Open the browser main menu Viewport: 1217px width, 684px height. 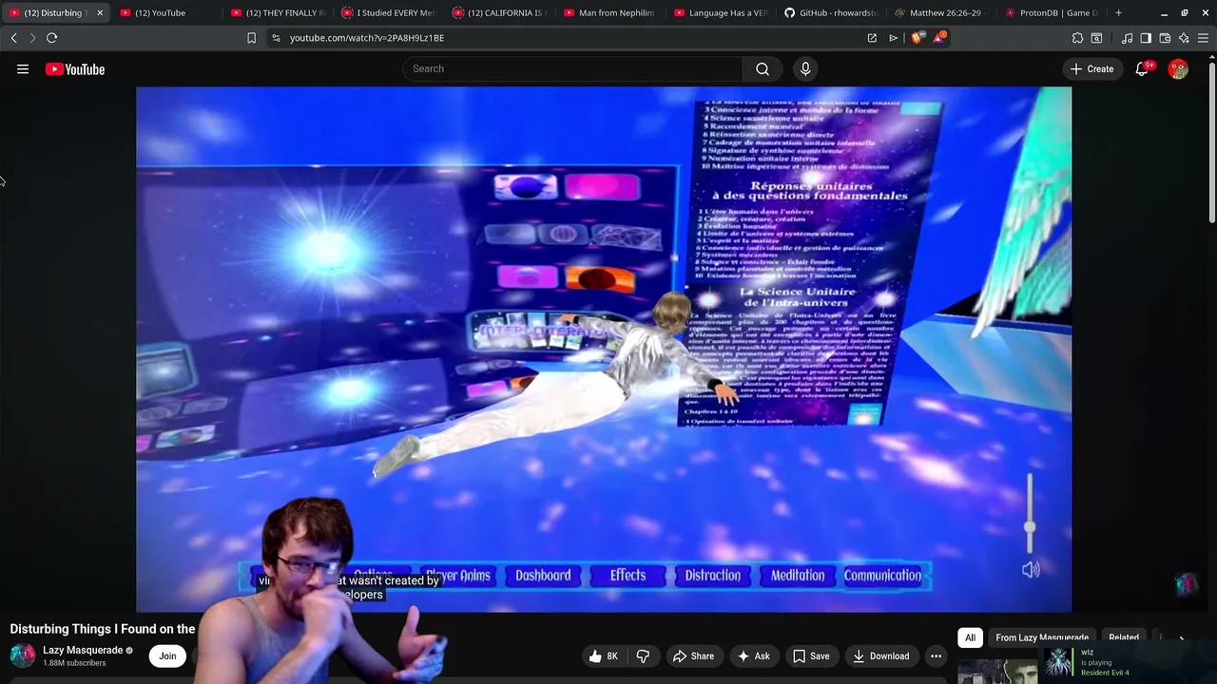tap(1203, 38)
